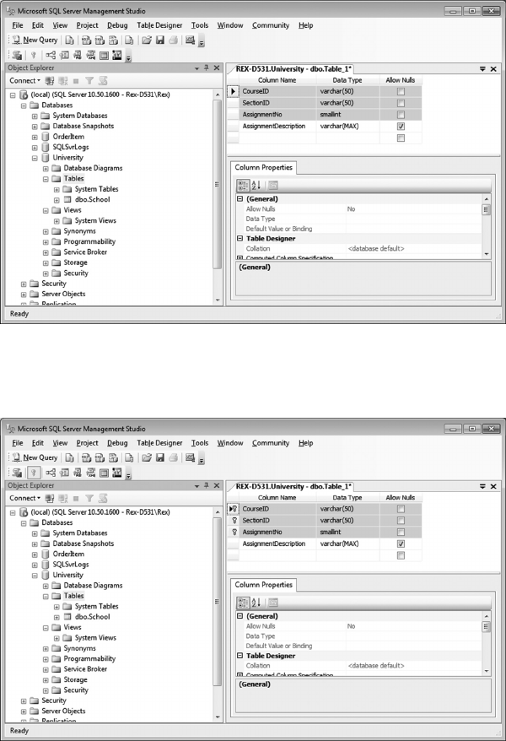The width and height of the screenshot is (506, 741).
Task: Uncheck Allow Nulls for AssignmentDescription in lower window
Action: (401, 544)
